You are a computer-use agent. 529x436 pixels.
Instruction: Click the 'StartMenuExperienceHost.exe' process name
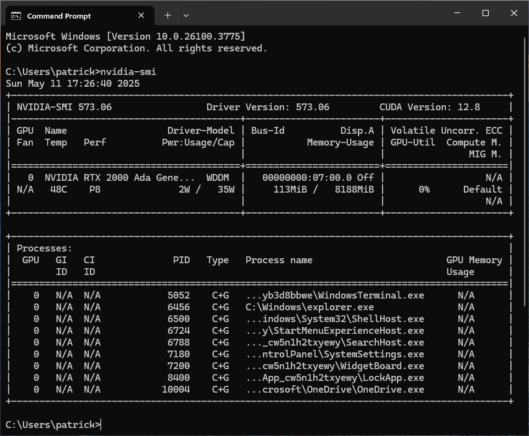pos(349,331)
